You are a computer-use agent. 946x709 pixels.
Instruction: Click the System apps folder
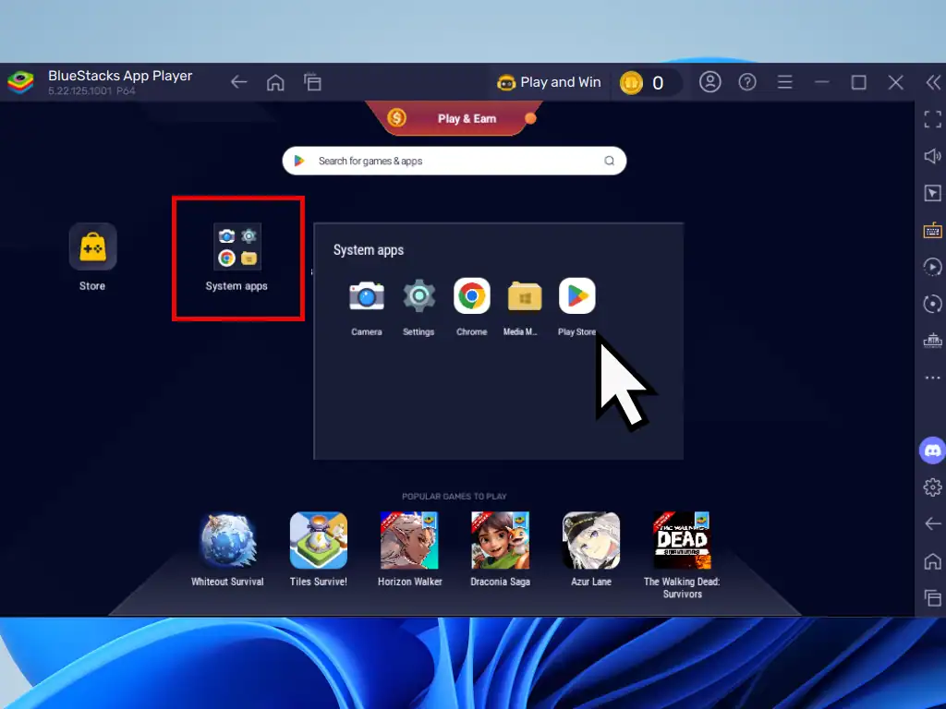pyautogui.click(x=237, y=246)
